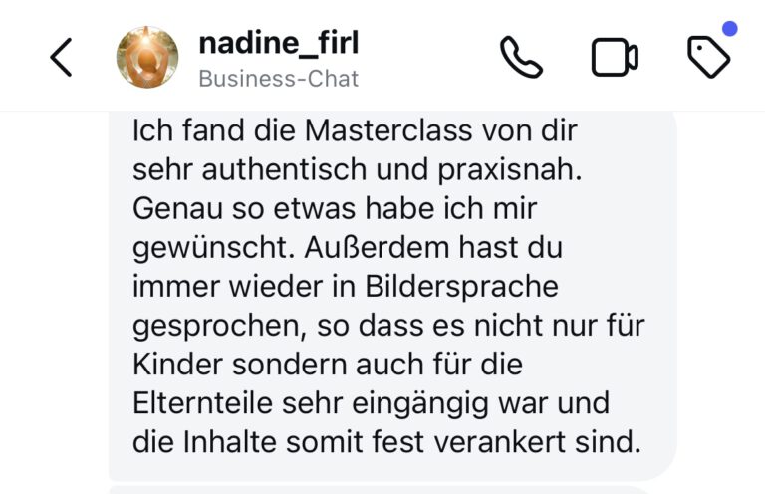Go back using the back arrow
This screenshot has height=494, width=765.
pyautogui.click(x=62, y=58)
